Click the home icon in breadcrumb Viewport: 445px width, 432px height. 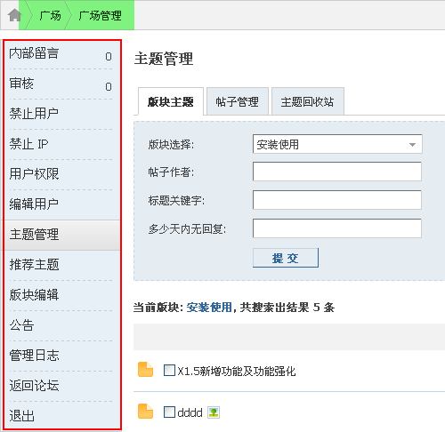pos(14,15)
